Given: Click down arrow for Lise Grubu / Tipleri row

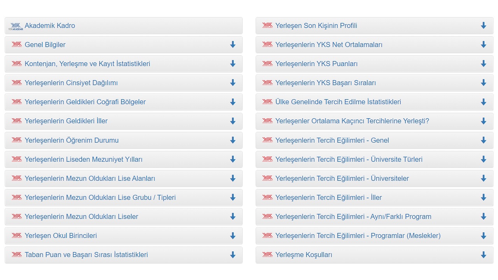Looking at the screenshot, I should (233, 197).
